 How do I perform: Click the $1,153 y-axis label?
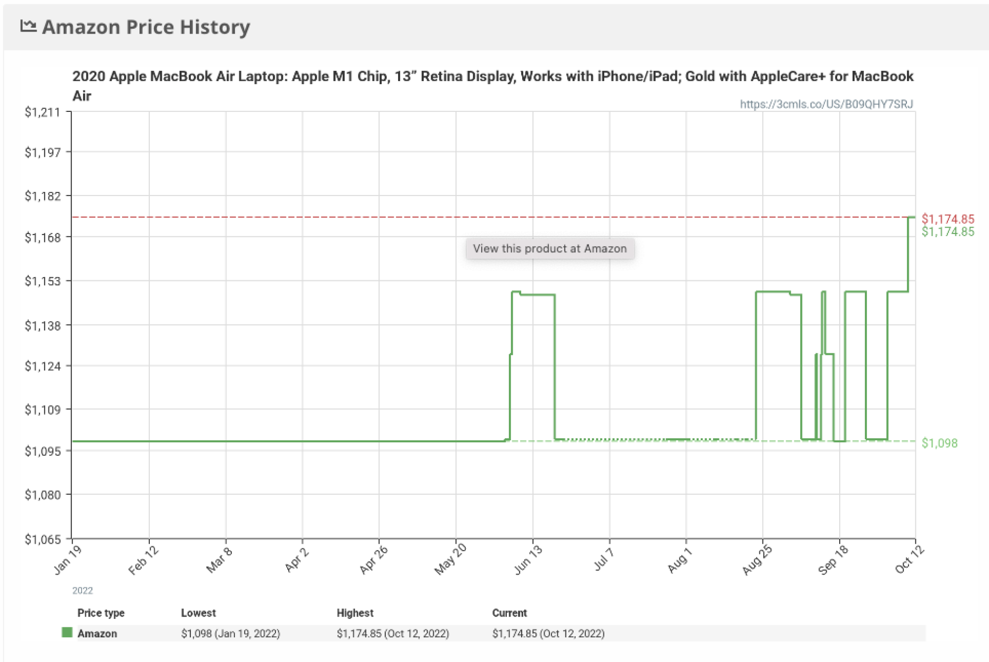[x=43, y=281]
